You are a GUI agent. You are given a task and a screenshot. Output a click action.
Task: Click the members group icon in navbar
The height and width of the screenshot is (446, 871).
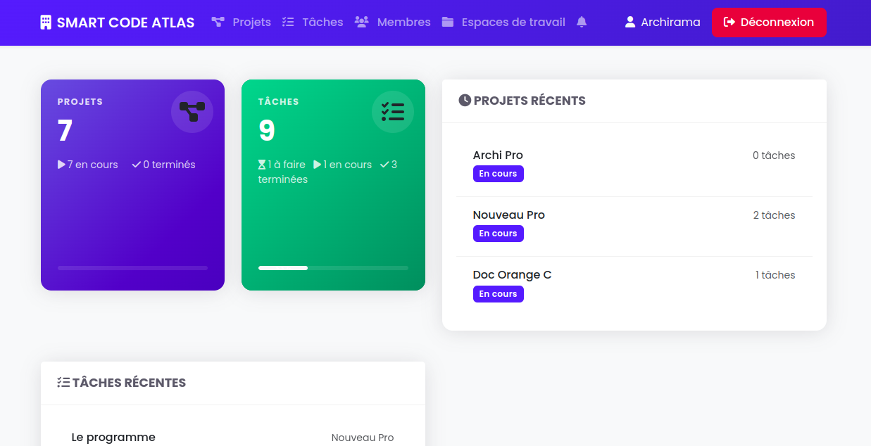coord(362,22)
